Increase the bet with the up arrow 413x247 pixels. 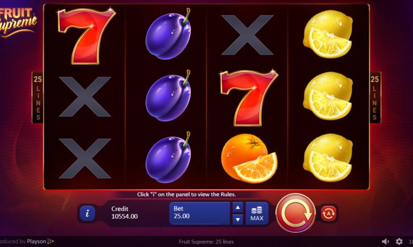coord(237,207)
